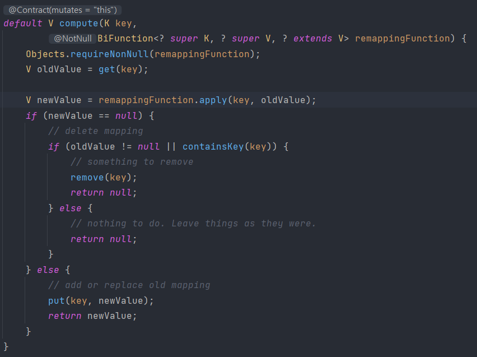Click 'newValue' in its declaration line

coord(59,100)
